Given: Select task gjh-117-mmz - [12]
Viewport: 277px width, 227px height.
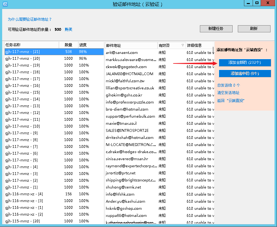Looking at the screenshot, I should (x=54, y=113).
